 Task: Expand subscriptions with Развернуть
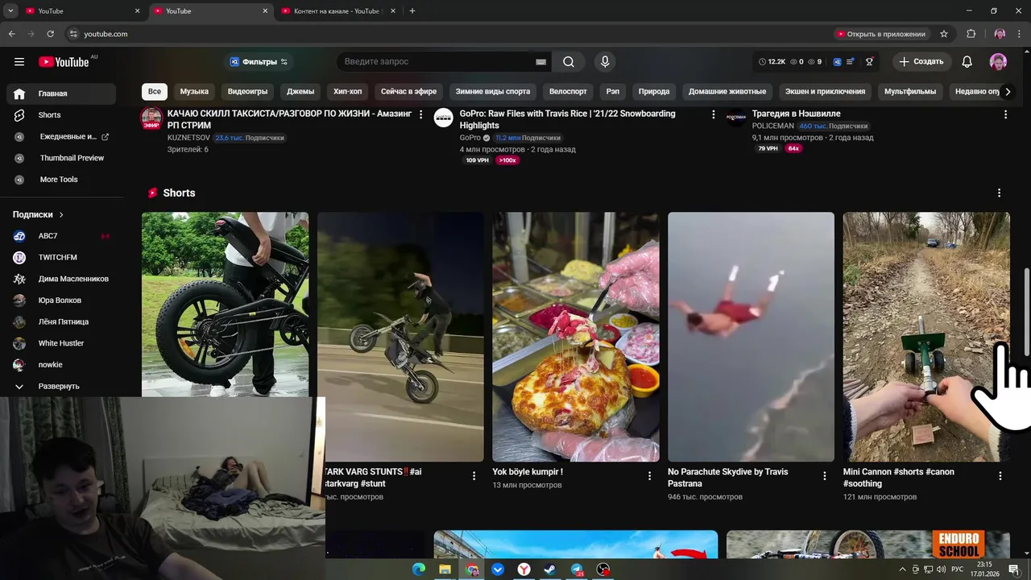[x=60, y=387]
